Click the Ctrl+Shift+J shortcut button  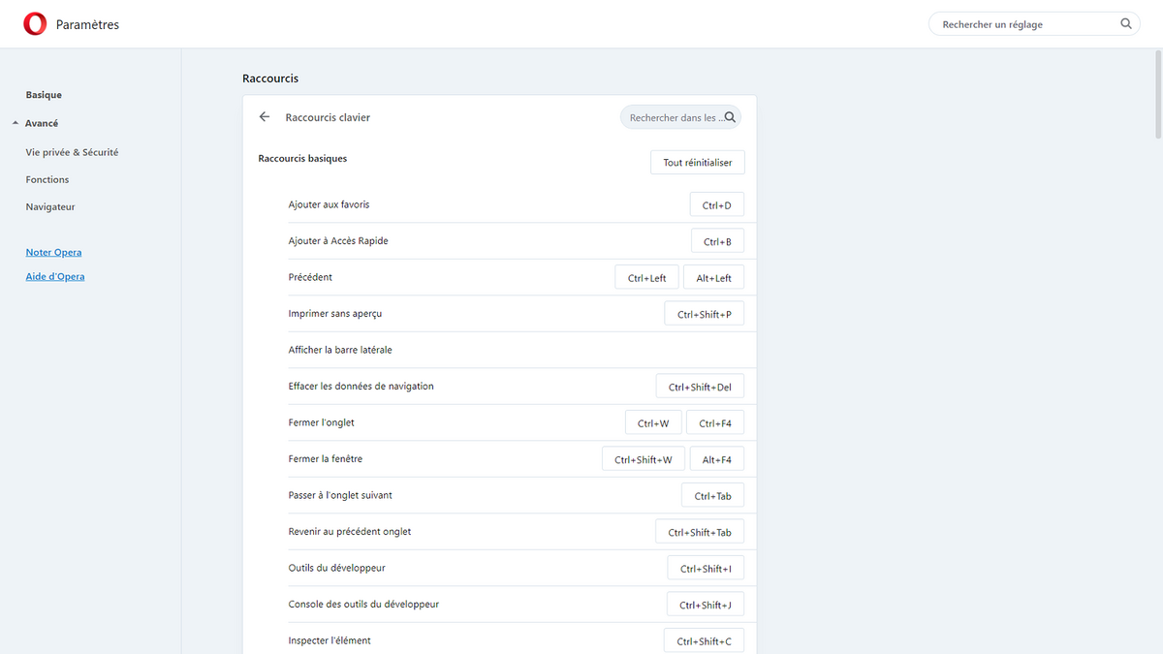[x=706, y=605]
